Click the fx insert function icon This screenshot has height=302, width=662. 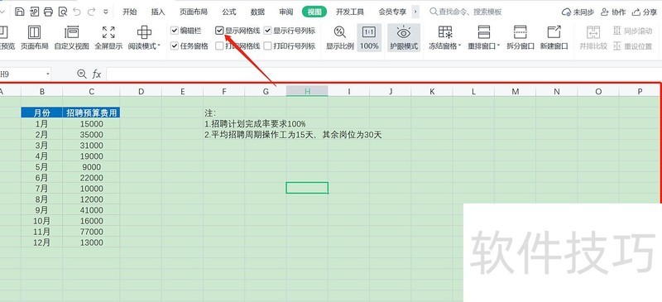point(97,74)
